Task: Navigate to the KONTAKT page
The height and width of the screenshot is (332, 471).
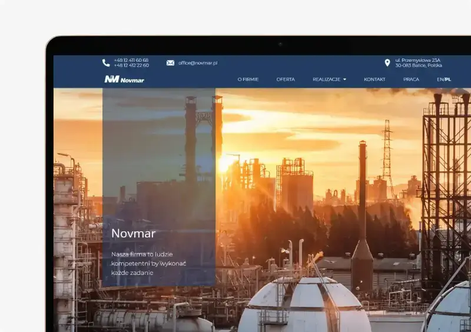Action: point(374,79)
